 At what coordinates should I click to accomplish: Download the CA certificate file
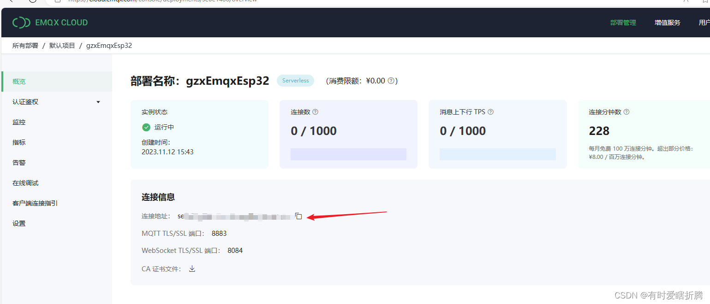(x=192, y=269)
